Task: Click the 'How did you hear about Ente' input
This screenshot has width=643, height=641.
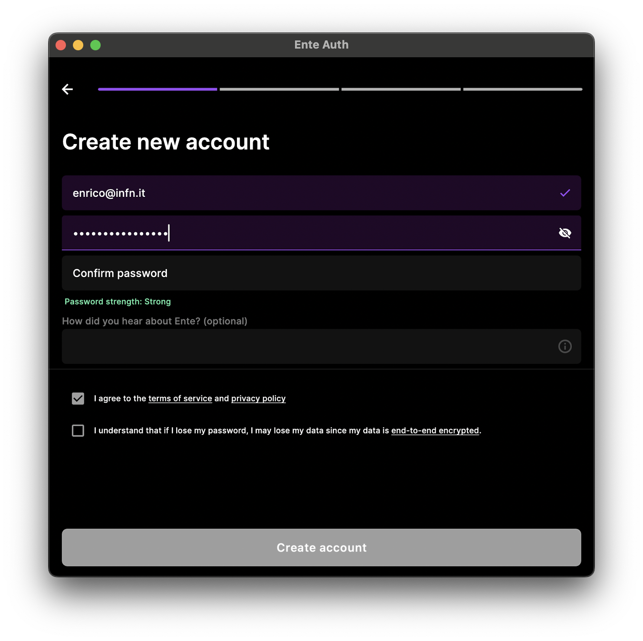Action: click(321, 346)
